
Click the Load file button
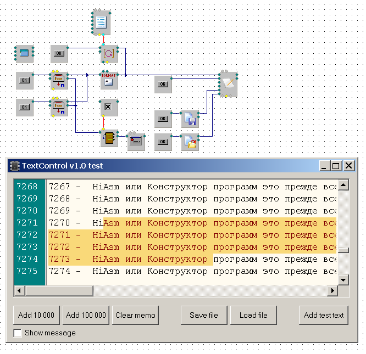[253, 315]
